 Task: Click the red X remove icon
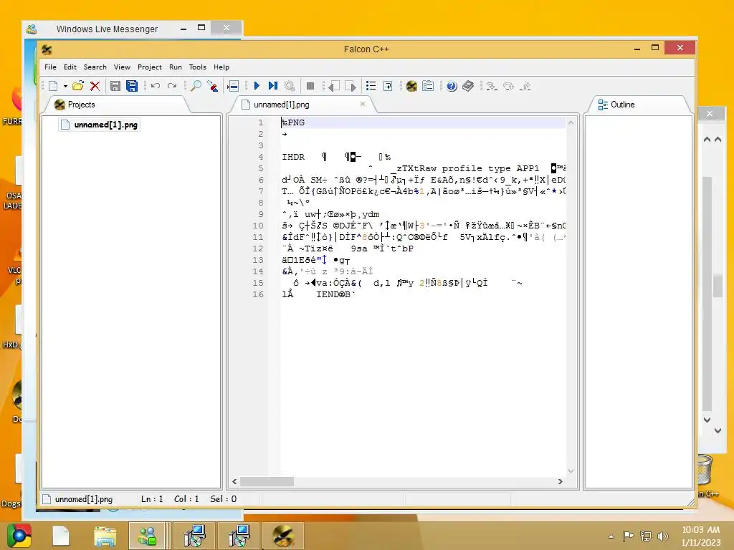95,86
